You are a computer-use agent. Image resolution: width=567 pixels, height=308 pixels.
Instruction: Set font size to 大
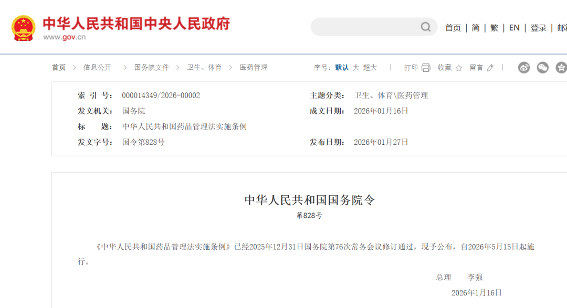coord(355,68)
